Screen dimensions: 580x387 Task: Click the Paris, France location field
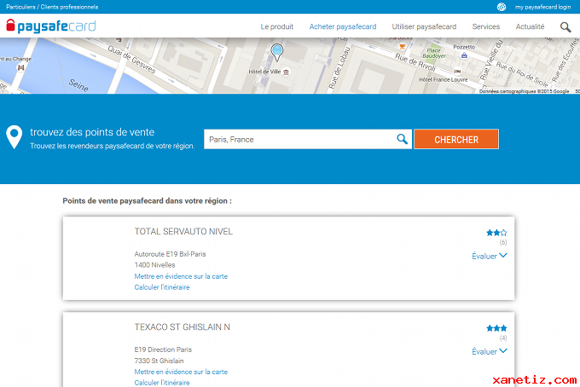[308, 139]
